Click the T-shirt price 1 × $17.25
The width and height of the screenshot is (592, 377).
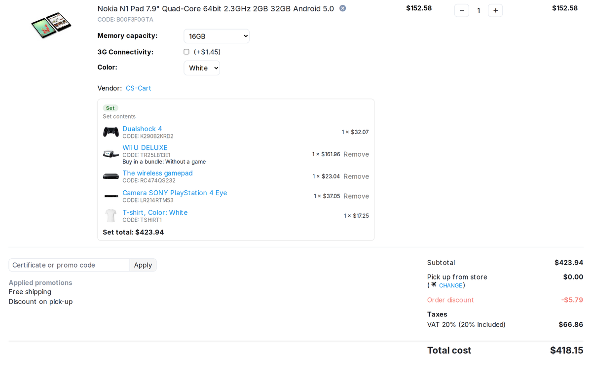coord(356,216)
